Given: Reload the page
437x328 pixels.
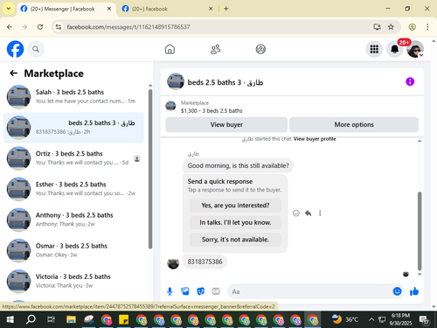Looking at the screenshot, I should click(x=40, y=27).
